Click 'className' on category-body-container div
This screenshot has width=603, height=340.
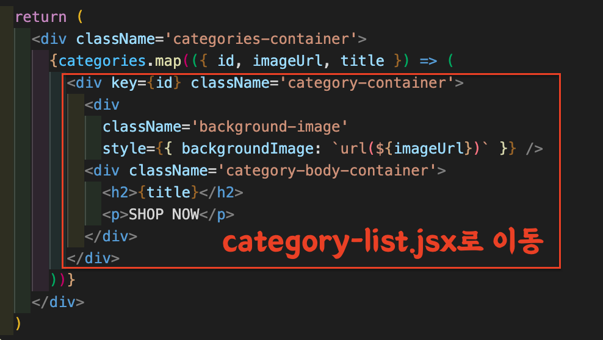pyautogui.click(x=168, y=171)
